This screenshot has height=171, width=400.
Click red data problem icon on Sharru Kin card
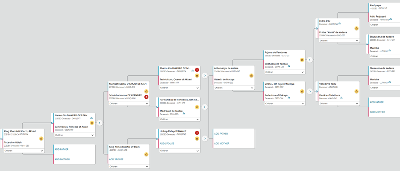tap(197, 70)
